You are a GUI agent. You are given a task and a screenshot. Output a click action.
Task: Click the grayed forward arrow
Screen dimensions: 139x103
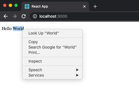click(x=15, y=16)
